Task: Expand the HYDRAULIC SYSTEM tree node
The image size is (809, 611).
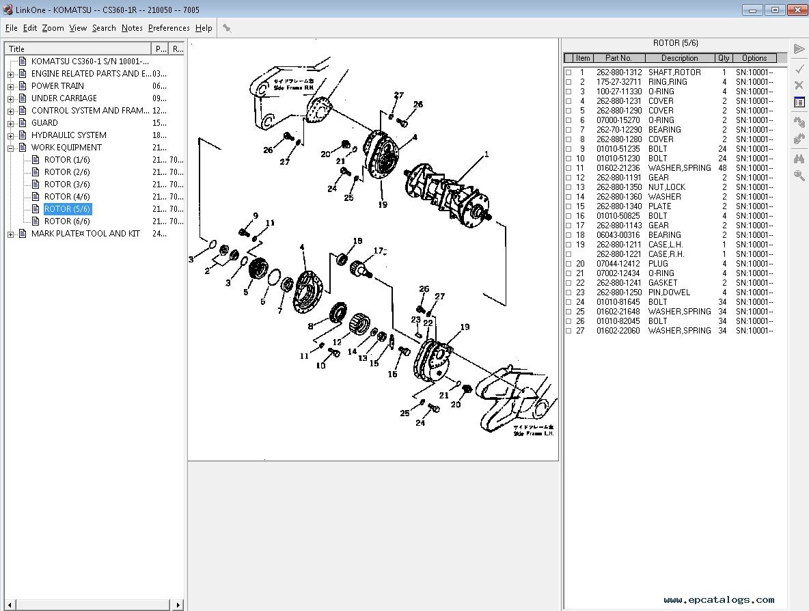Action: [10, 135]
